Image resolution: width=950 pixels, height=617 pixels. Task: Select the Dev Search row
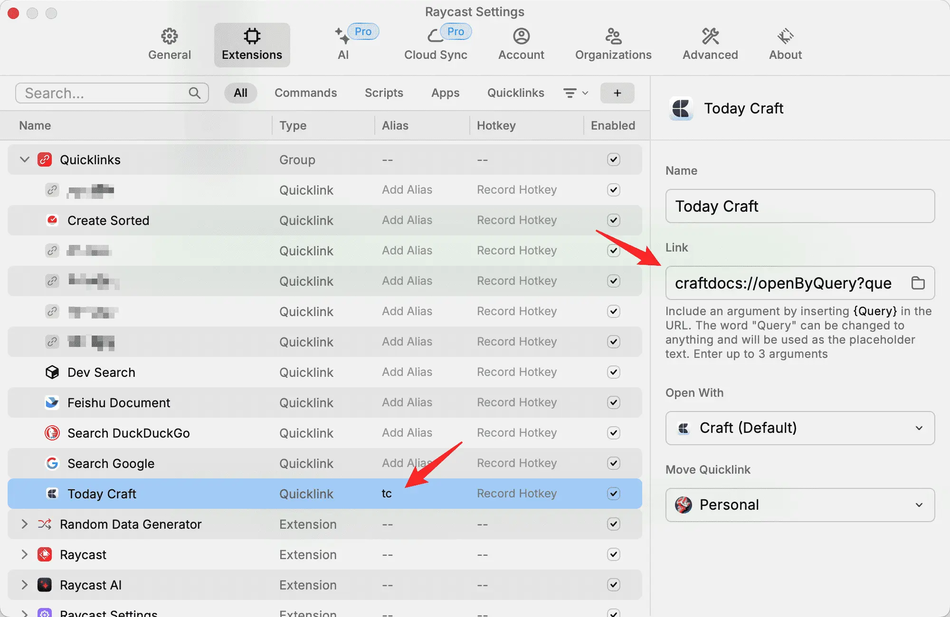[325, 372]
